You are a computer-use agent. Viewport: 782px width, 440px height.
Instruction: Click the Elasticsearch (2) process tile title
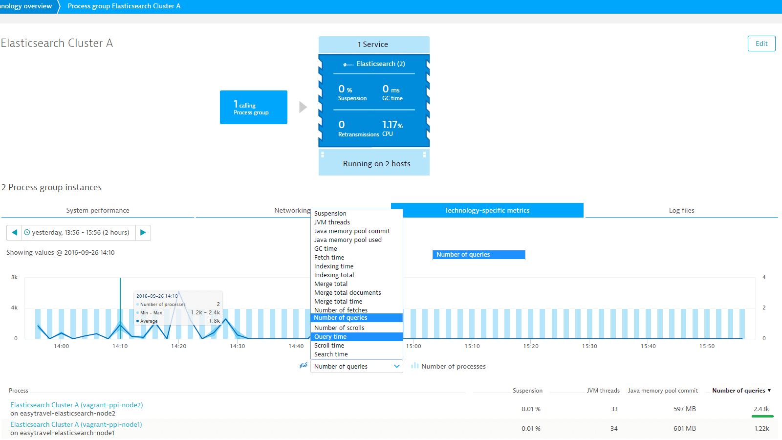pos(381,64)
